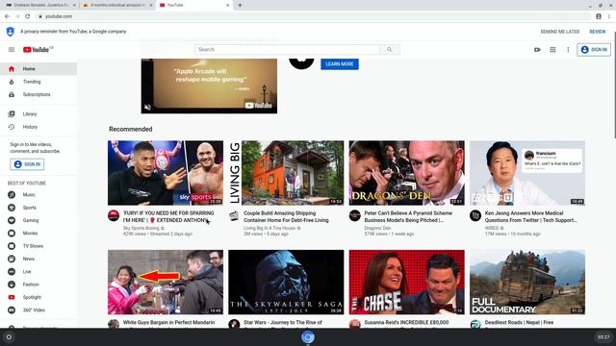
Task: Open Trending in the sidebar
Action: [x=38, y=82]
